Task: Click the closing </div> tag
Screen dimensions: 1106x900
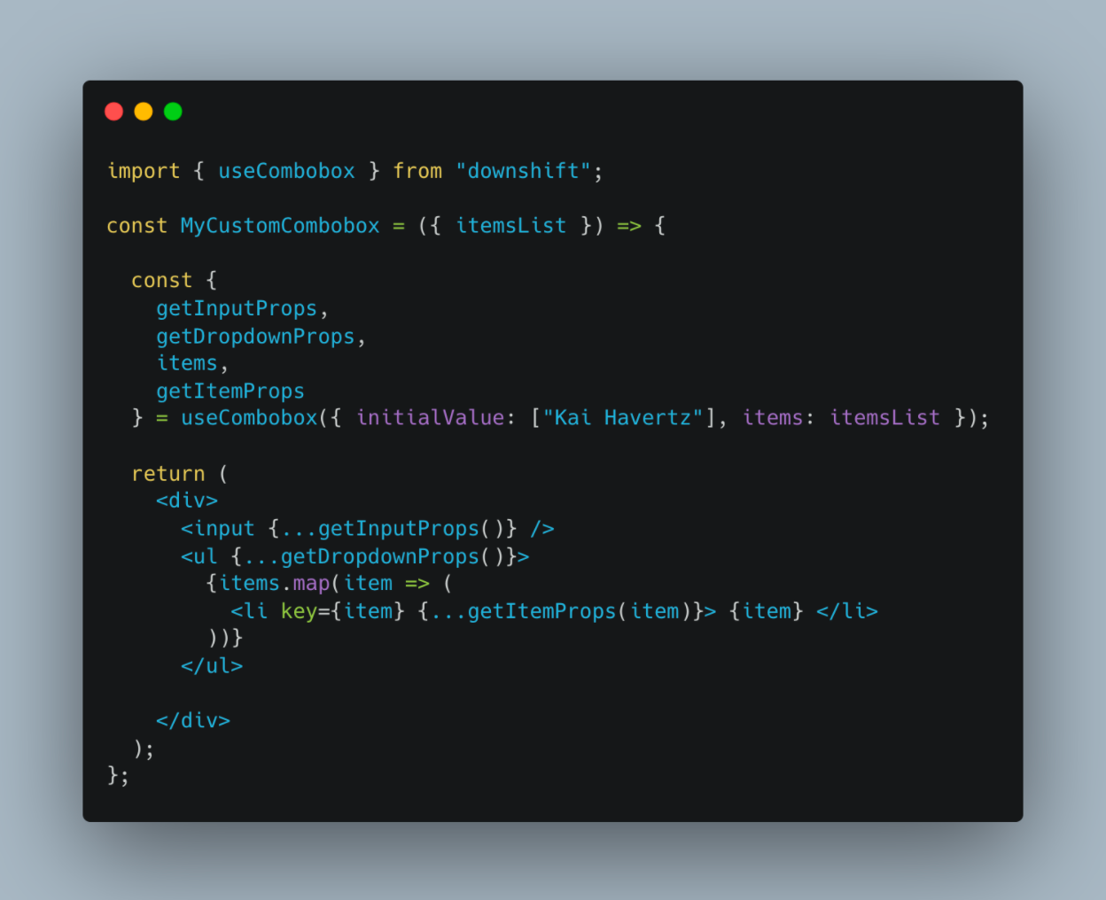Action: 193,720
